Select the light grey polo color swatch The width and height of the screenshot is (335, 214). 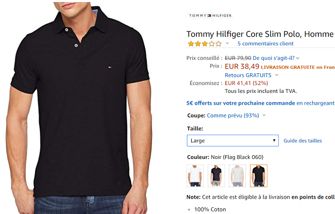pos(238,175)
